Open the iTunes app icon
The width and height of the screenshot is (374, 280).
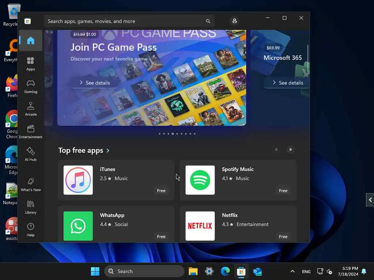click(x=78, y=180)
